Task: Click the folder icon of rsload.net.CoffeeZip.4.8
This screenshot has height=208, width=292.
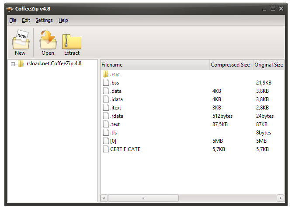Action: 21,63
